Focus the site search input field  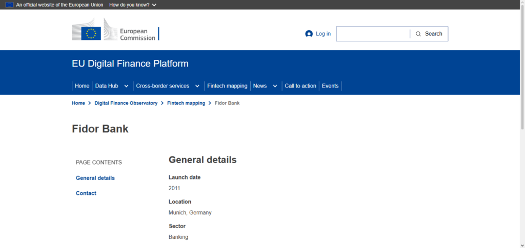tap(373, 34)
